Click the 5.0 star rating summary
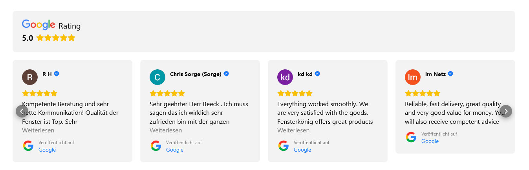The width and height of the screenshot is (529, 170). click(x=49, y=38)
